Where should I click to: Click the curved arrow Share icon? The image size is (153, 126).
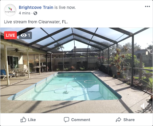(119, 120)
